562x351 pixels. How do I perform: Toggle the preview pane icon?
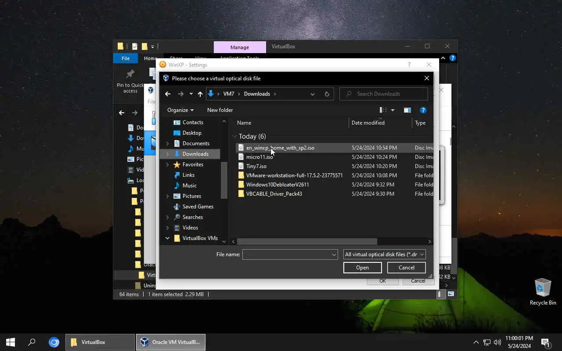[x=407, y=110]
